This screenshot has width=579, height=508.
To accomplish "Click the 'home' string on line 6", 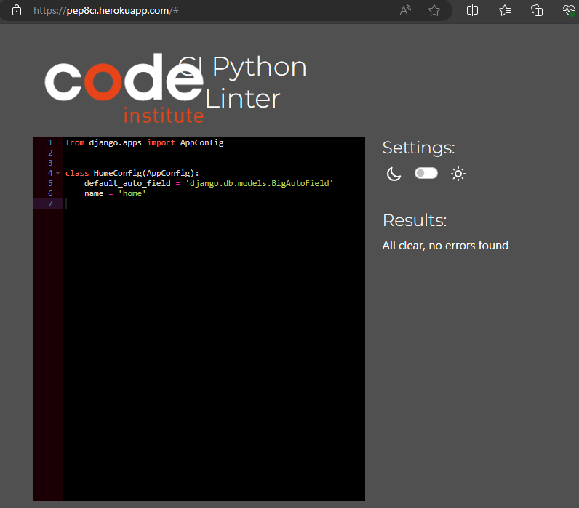I will pos(132,193).
